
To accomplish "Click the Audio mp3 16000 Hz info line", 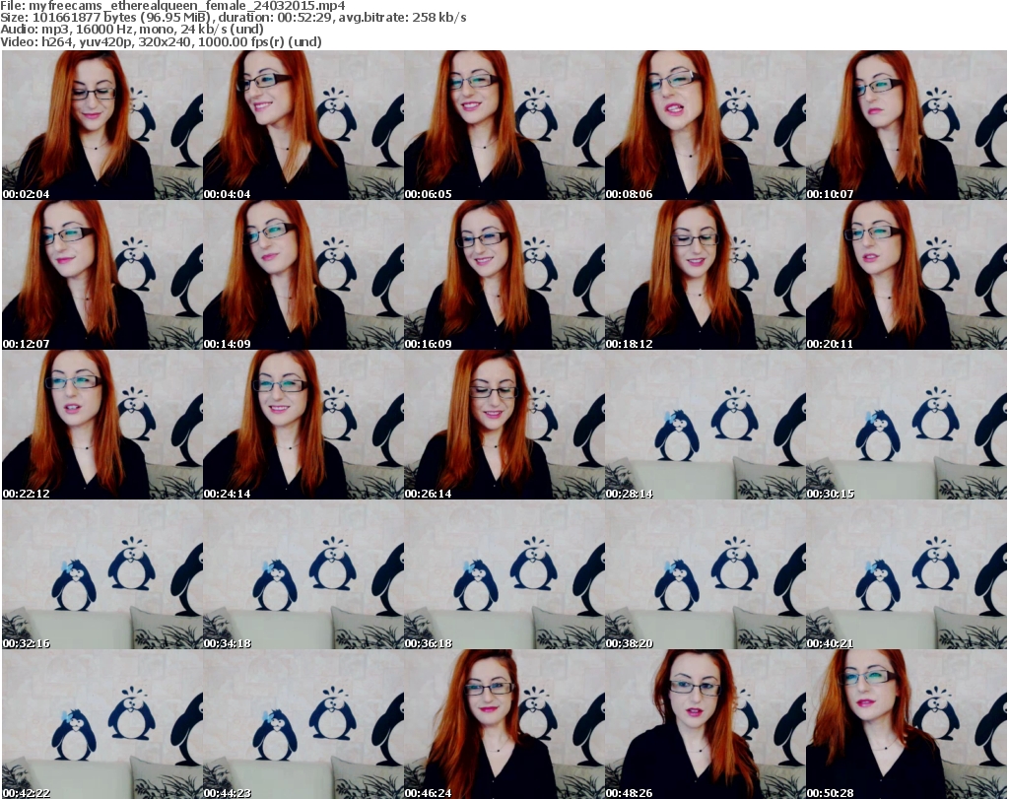I will click(132, 30).
